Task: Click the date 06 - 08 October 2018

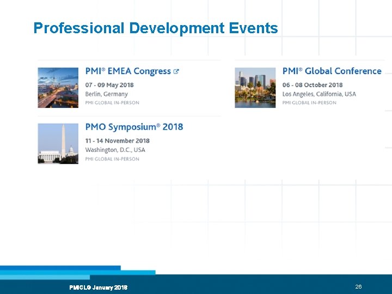Action: (313, 85)
